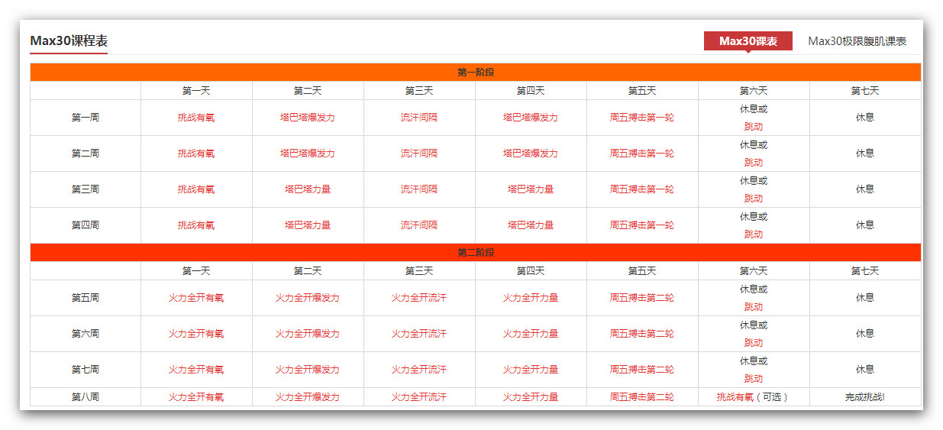
Task: Open 塔巴塔力量 under 第四天 in 第三周
Action: 531,189
